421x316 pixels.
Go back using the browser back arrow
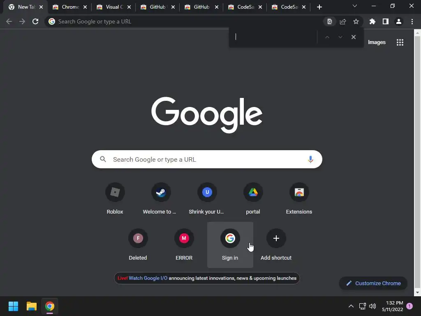9,21
